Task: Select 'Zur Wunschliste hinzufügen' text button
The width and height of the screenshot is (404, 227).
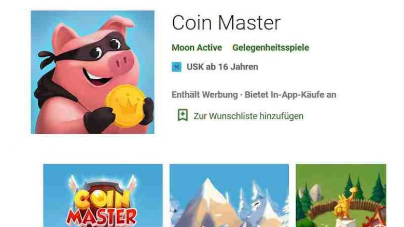Action: point(248,116)
